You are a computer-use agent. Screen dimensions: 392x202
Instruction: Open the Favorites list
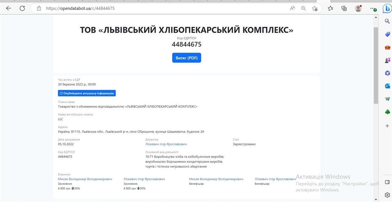[330, 8]
